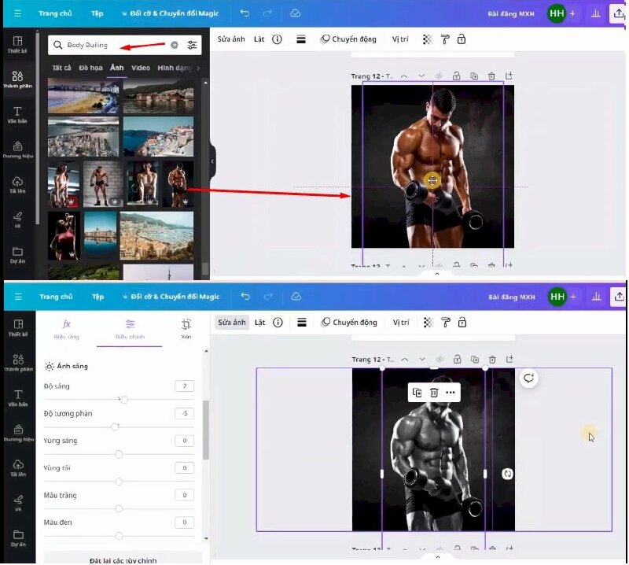629x565 pixels.
Task: Switch to the Video tab in search results
Action: (141, 68)
